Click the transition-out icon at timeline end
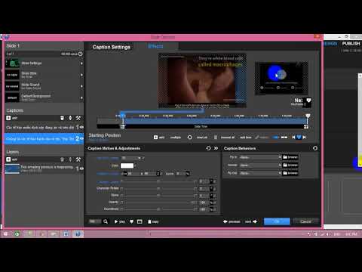Image resolution: width=362 pixels, height=272 pixels. [306, 126]
